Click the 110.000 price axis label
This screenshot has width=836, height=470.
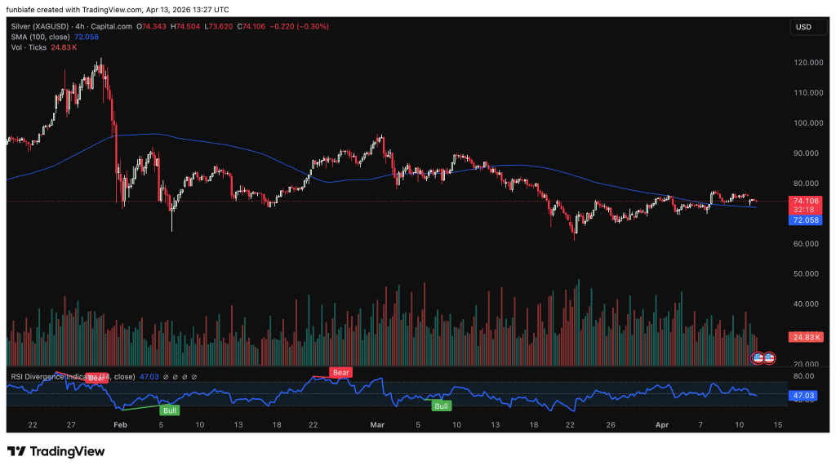coord(808,93)
